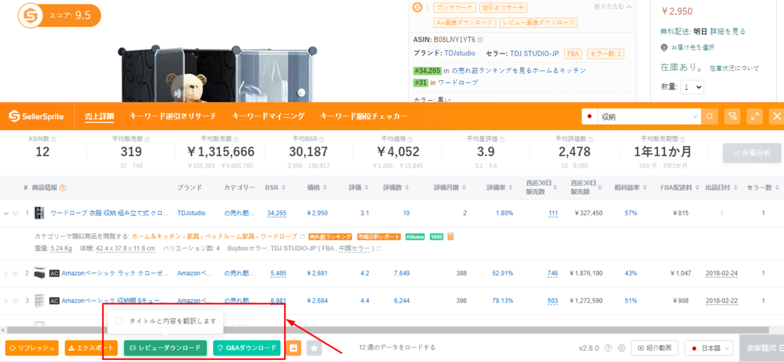Click the help icon beside ASIN数
Image resolution: width=784 pixels, height=362 pixels.
pos(54,139)
